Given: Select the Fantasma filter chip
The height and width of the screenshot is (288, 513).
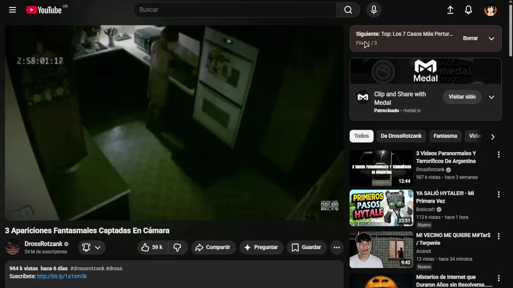Looking at the screenshot, I should point(445,136).
